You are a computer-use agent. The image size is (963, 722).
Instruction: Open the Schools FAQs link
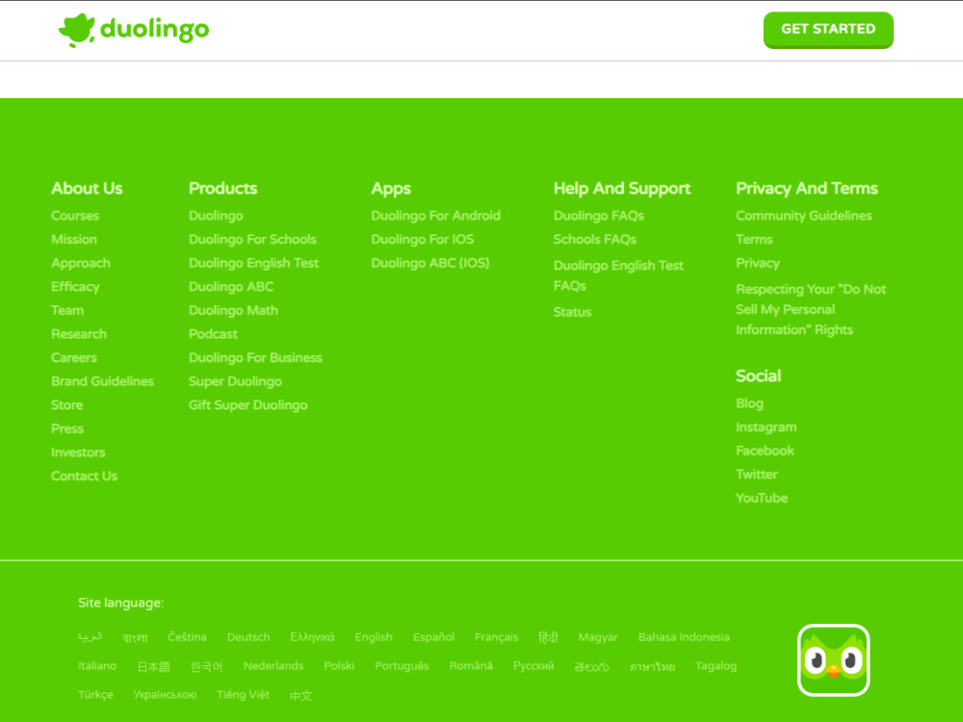point(594,240)
